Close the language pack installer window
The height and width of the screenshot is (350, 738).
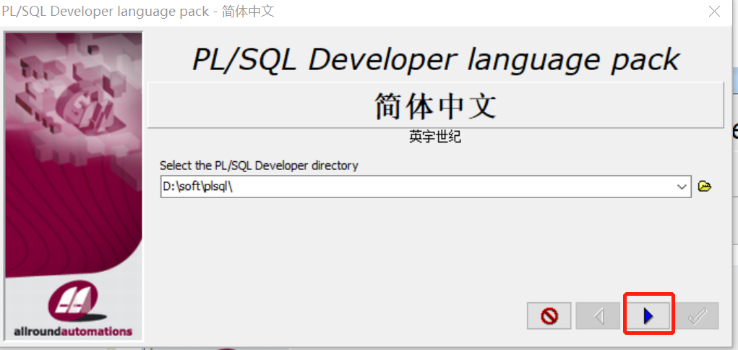(x=714, y=12)
